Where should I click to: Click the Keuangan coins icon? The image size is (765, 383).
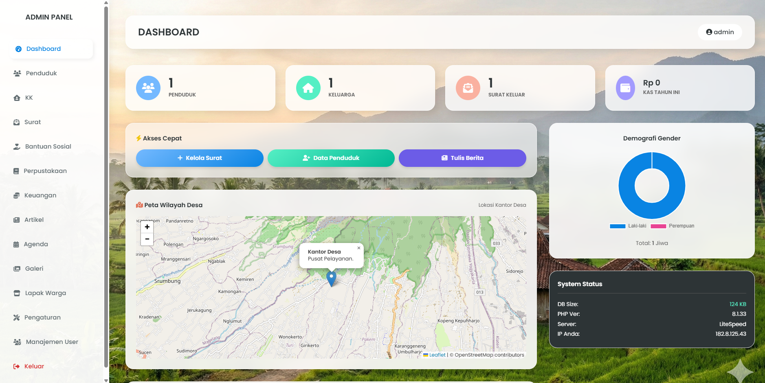coord(16,195)
